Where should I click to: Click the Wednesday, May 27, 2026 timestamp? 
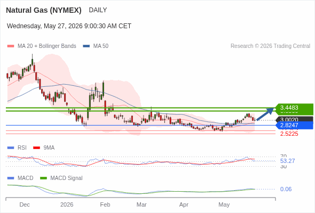point(69,26)
